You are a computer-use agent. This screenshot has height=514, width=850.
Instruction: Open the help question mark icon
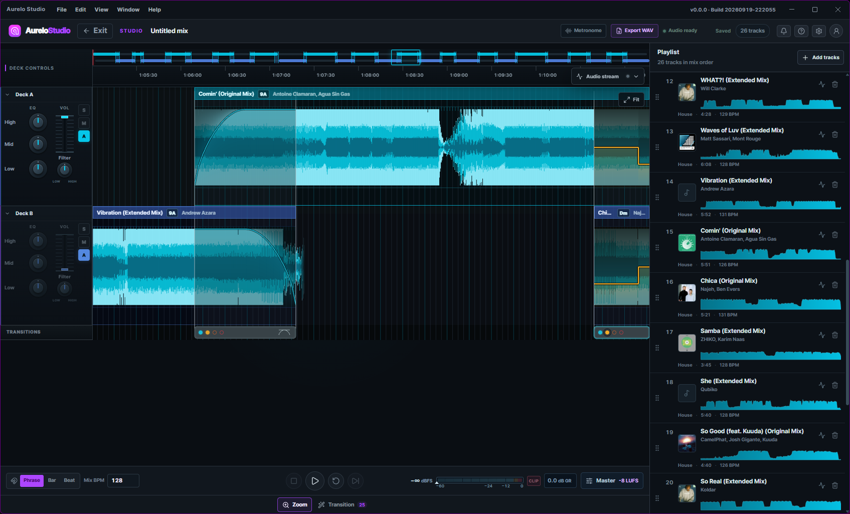801,31
